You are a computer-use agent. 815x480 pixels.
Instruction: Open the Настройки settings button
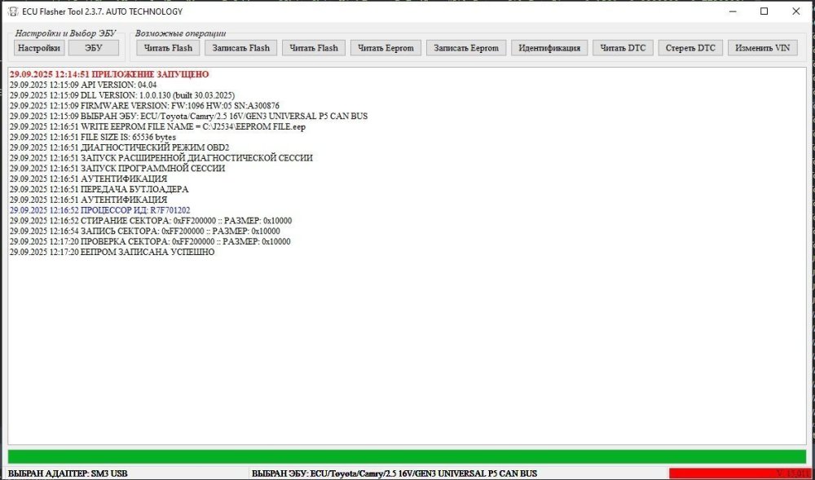tap(39, 48)
